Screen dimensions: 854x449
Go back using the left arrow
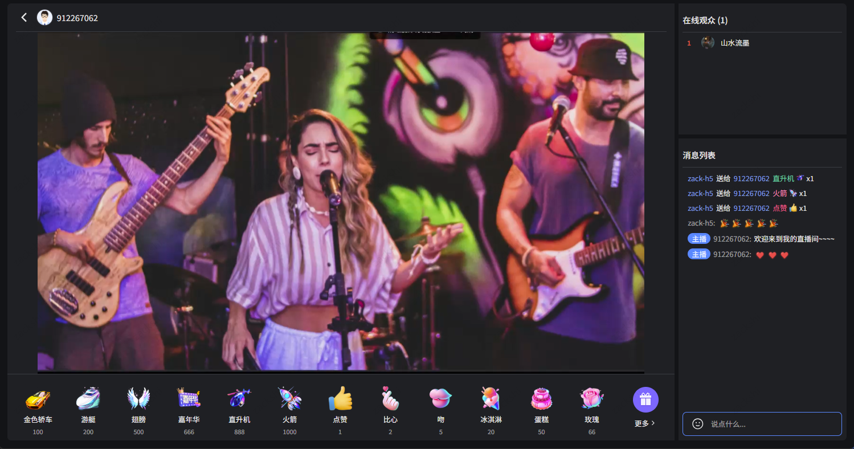24,18
